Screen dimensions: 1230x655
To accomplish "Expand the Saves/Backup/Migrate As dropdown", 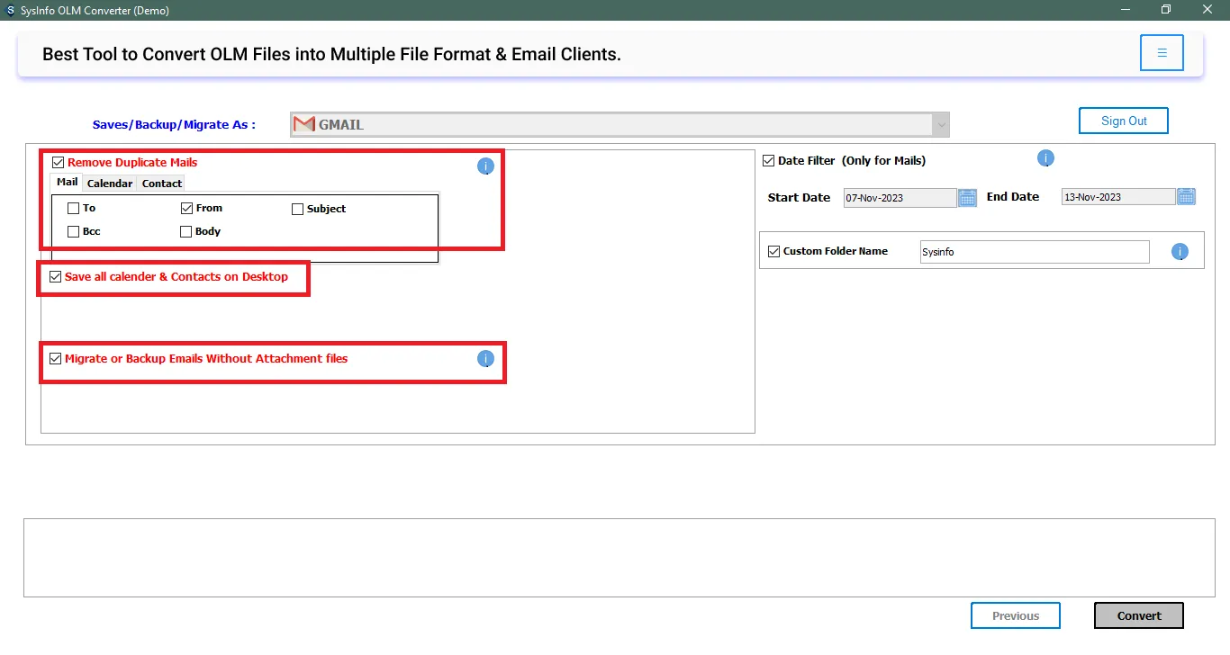I will point(940,124).
